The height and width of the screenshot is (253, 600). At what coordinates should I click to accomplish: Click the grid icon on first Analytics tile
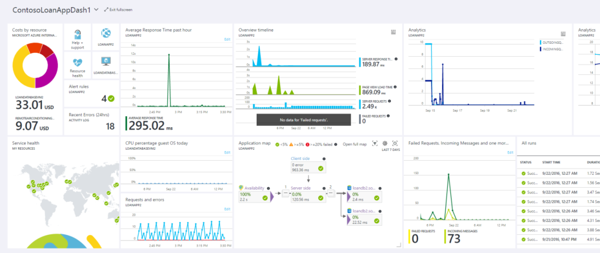(x=563, y=34)
